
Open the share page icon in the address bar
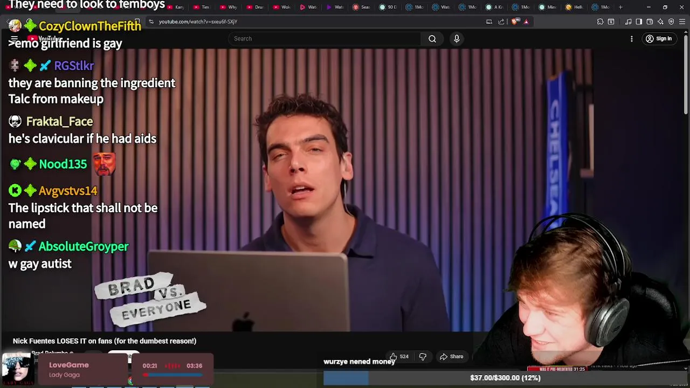(501, 22)
